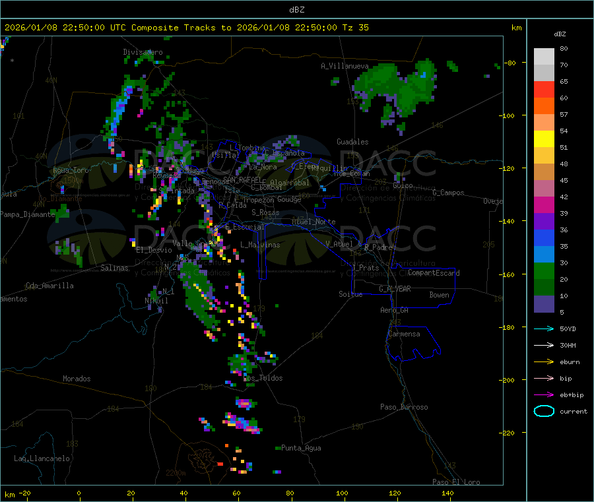Viewport: 594px width, 502px height.
Task: Click the Carmensa map label
Action: tap(404, 334)
